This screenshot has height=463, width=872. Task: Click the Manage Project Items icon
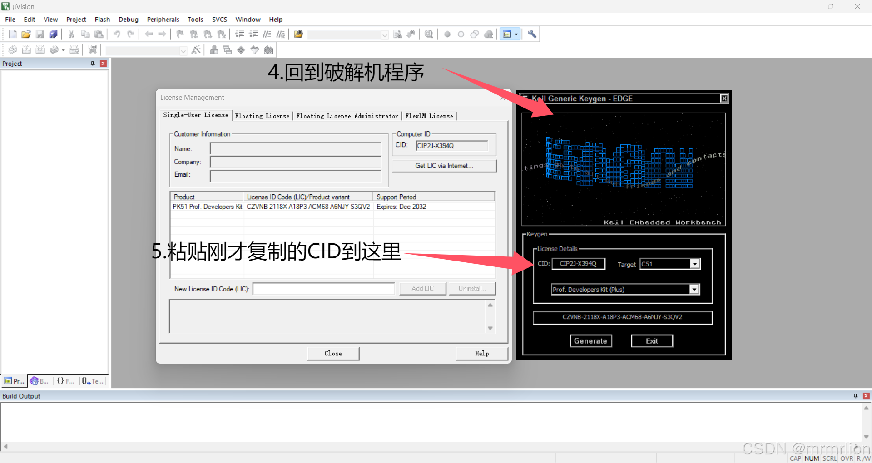tap(214, 50)
